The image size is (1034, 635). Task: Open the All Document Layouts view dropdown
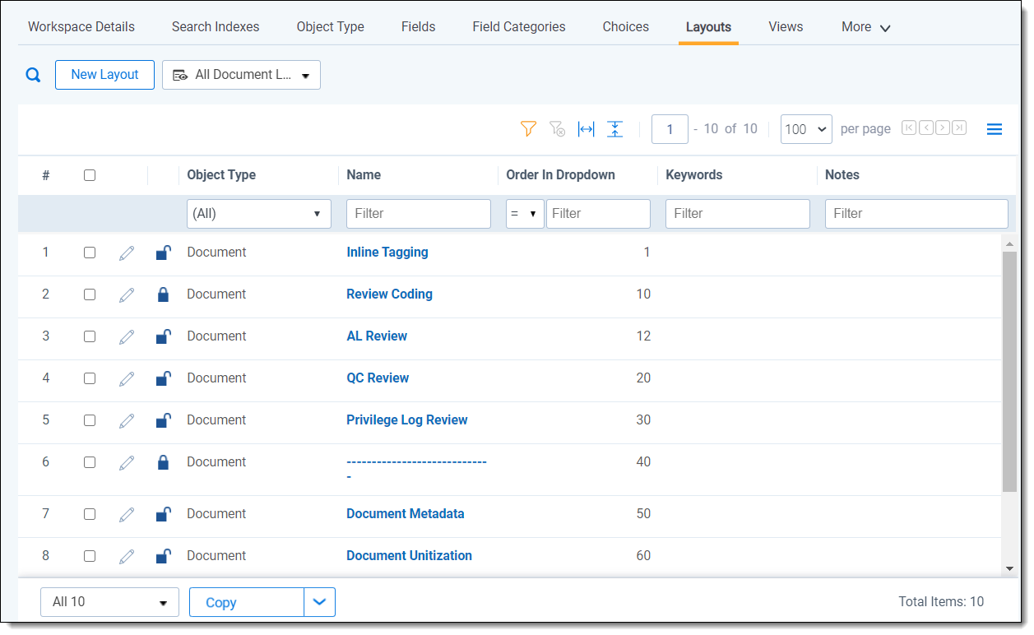click(241, 75)
